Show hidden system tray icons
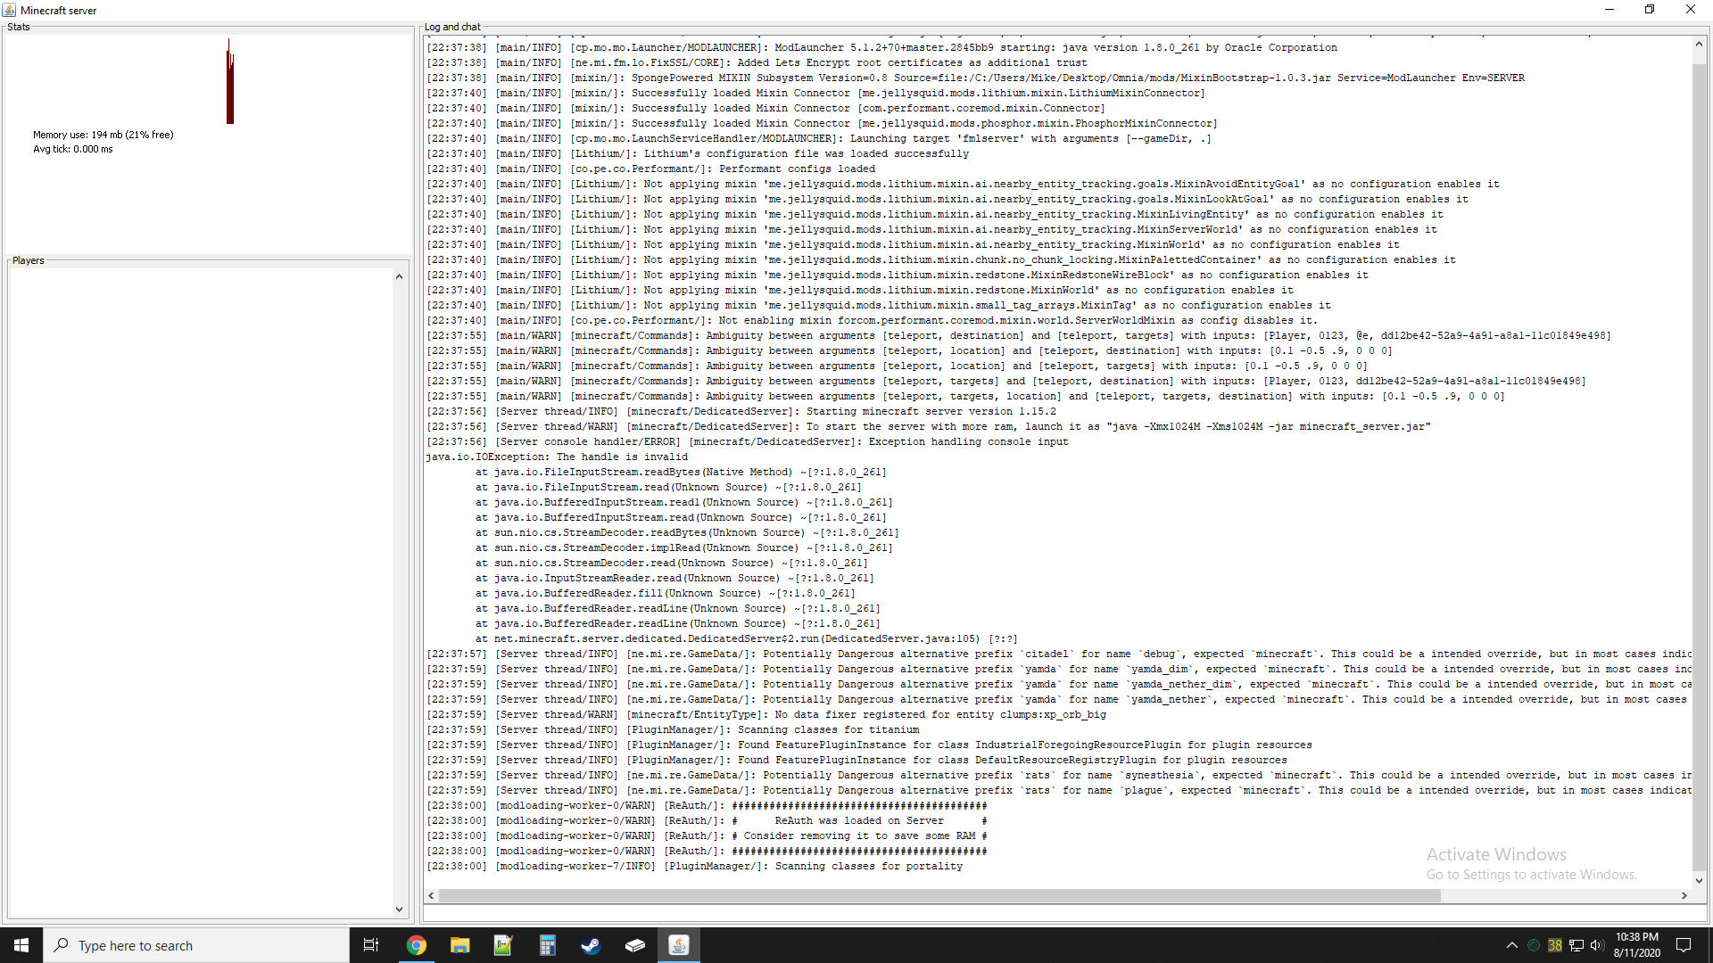The width and height of the screenshot is (1713, 963). pos(1511,945)
